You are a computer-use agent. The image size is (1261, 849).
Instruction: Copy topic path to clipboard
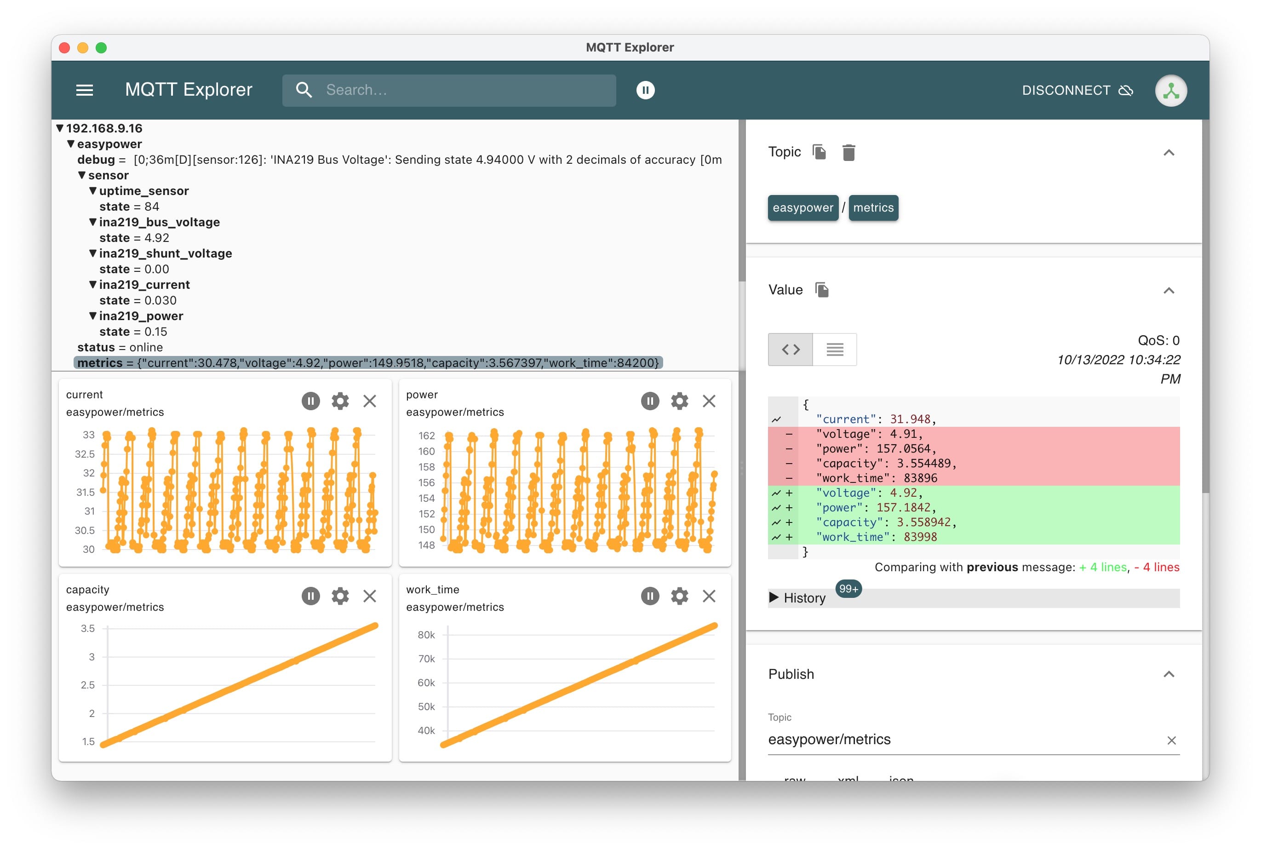[x=819, y=152]
